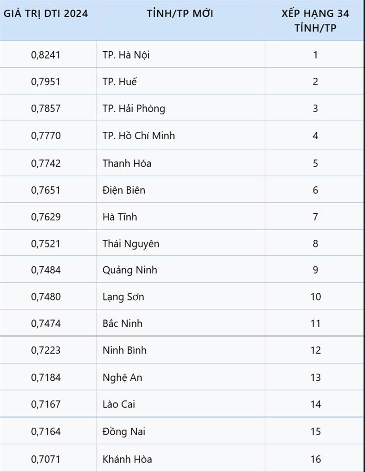Select the Thái Nguyên province cell
The image size is (365, 472).
click(x=131, y=243)
